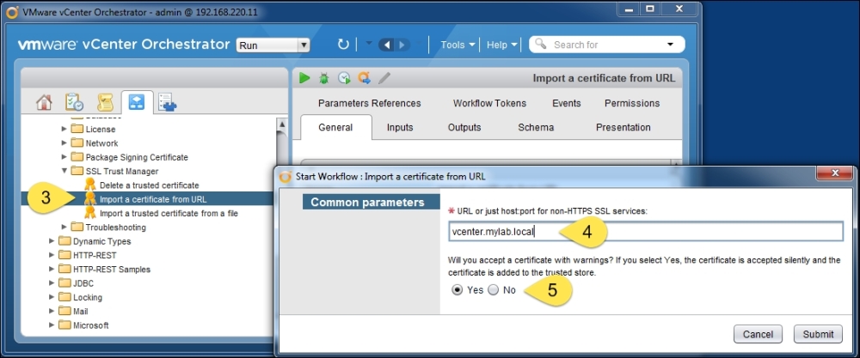Expand the HTTP-REST folder
The width and height of the screenshot is (860, 358).
[52, 256]
